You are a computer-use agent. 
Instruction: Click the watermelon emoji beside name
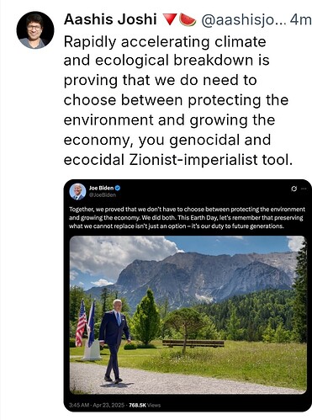188,19
